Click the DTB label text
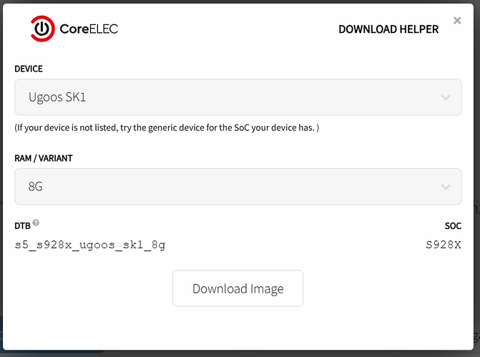The height and width of the screenshot is (357, 480). (x=22, y=226)
